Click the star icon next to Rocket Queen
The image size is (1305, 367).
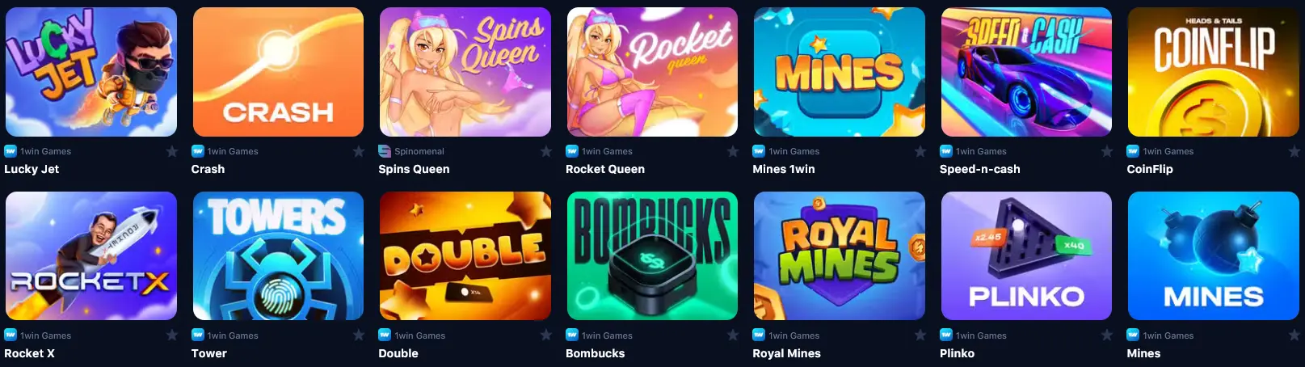click(x=733, y=151)
